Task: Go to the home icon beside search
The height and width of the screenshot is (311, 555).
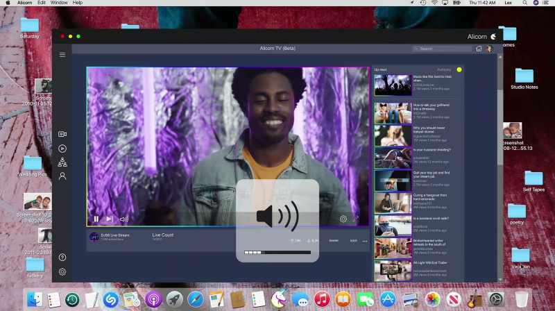Action: coord(479,49)
